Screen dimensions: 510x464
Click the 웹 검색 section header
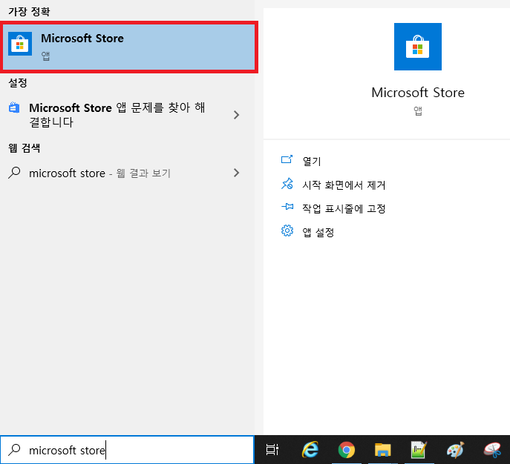[x=24, y=148]
